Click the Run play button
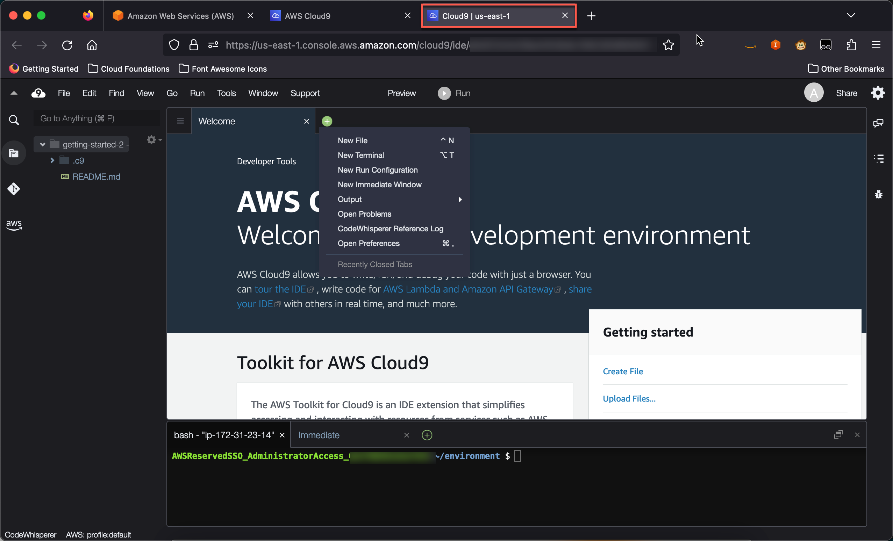The height and width of the screenshot is (541, 893). (x=444, y=93)
